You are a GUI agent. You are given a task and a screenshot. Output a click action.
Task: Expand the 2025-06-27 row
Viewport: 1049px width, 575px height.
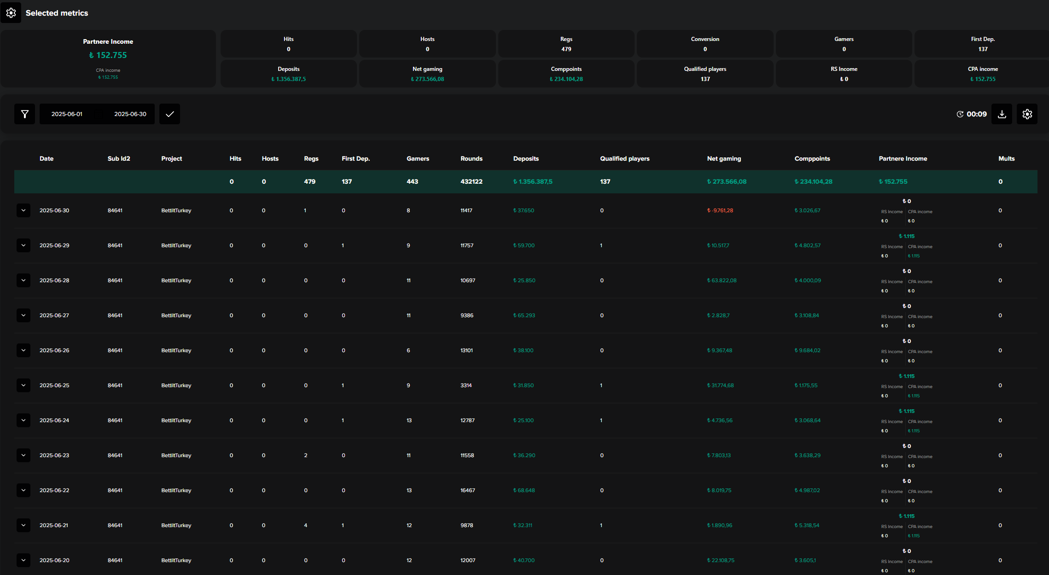click(23, 315)
